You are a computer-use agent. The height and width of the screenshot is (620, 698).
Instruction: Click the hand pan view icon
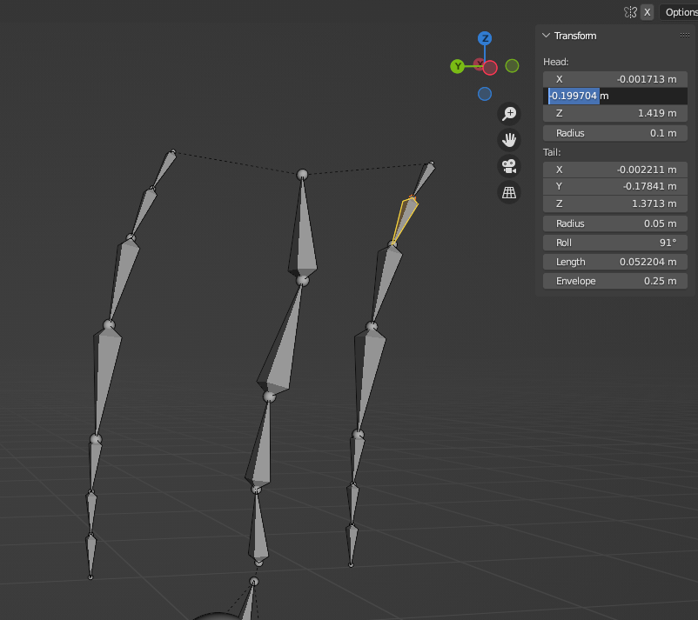click(509, 140)
